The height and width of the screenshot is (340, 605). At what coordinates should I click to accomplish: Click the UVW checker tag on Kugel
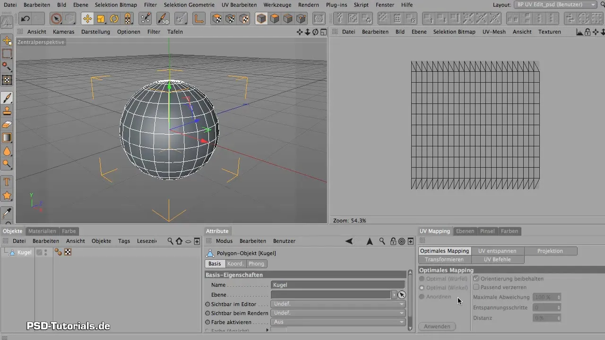click(68, 252)
